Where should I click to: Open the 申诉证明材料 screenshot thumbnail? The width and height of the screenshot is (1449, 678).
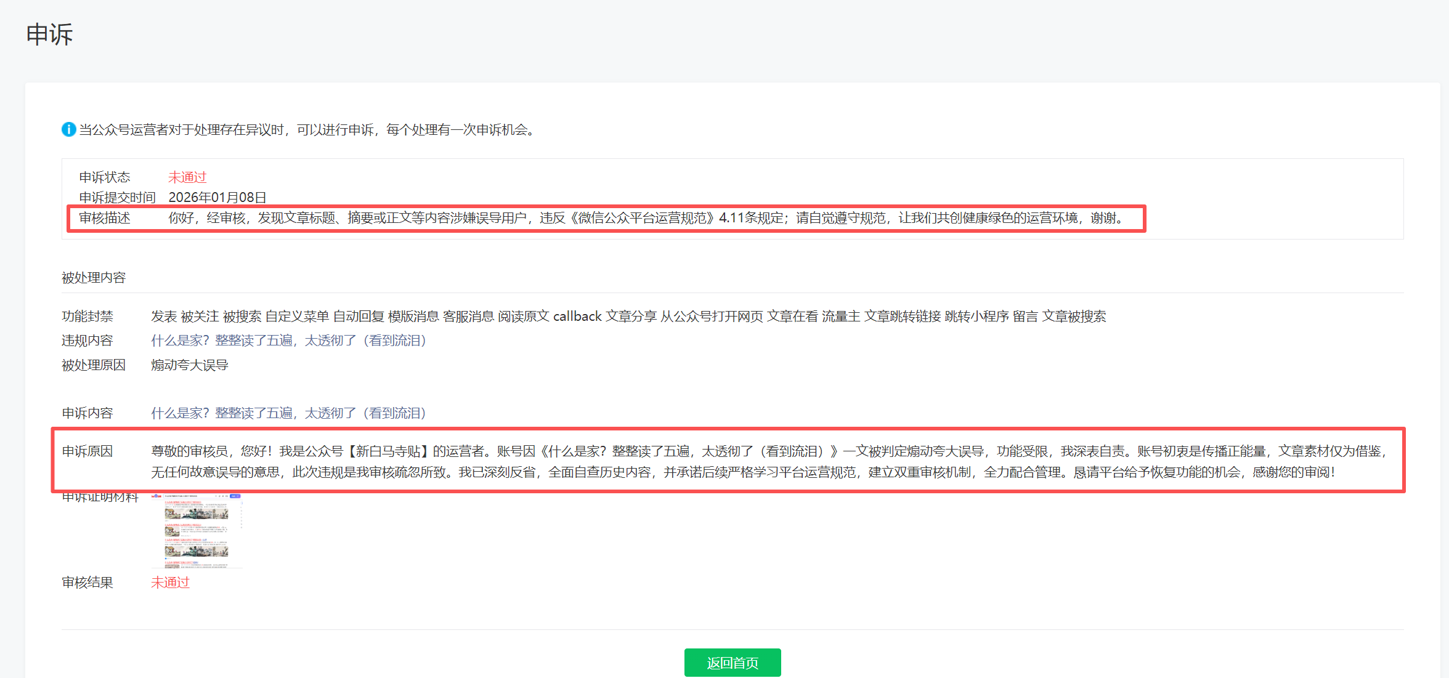click(197, 531)
